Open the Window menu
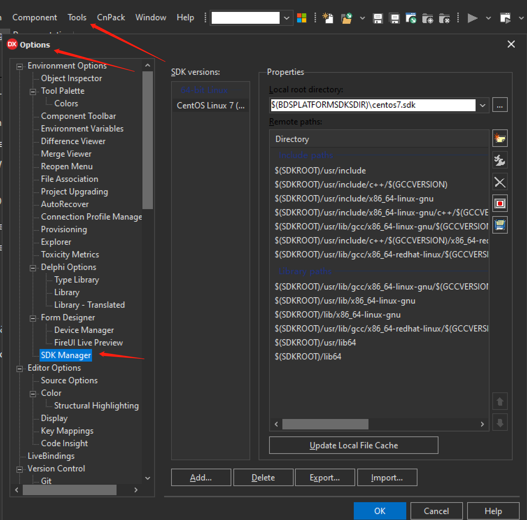This screenshot has width=527, height=520. (x=151, y=17)
